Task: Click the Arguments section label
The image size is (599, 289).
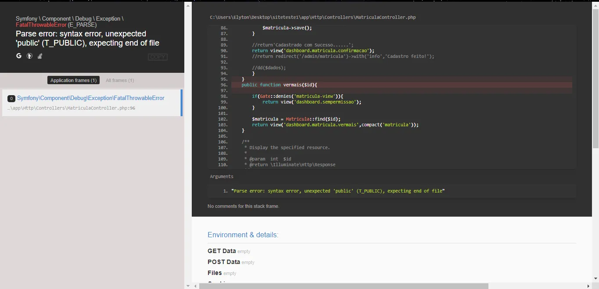Action: coord(221,176)
